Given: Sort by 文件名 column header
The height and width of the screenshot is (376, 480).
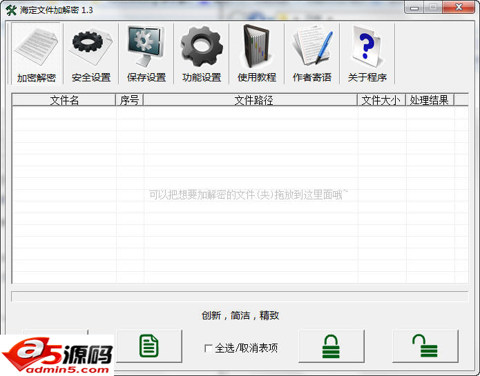Looking at the screenshot, I should 64,100.
